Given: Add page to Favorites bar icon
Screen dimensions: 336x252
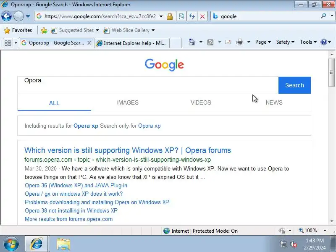Looking at the screenshot, I should click(44, 30).
